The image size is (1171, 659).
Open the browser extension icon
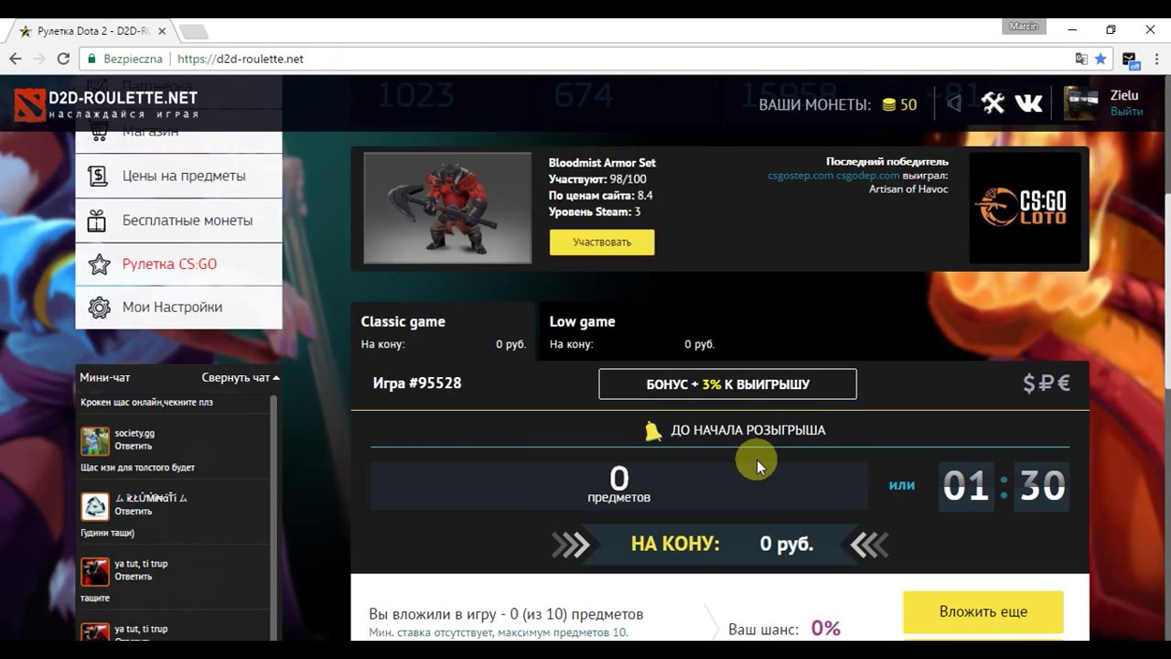(x=1130, y=59)
